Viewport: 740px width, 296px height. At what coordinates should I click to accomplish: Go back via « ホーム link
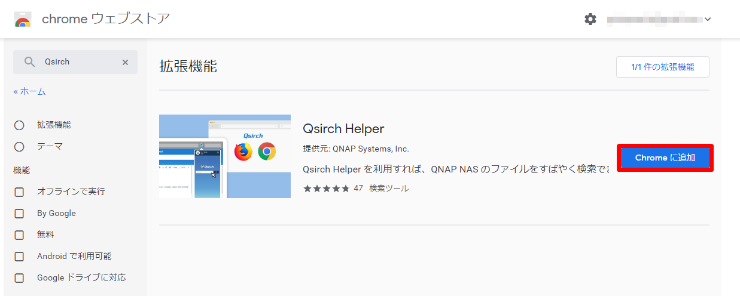point(29,91)
